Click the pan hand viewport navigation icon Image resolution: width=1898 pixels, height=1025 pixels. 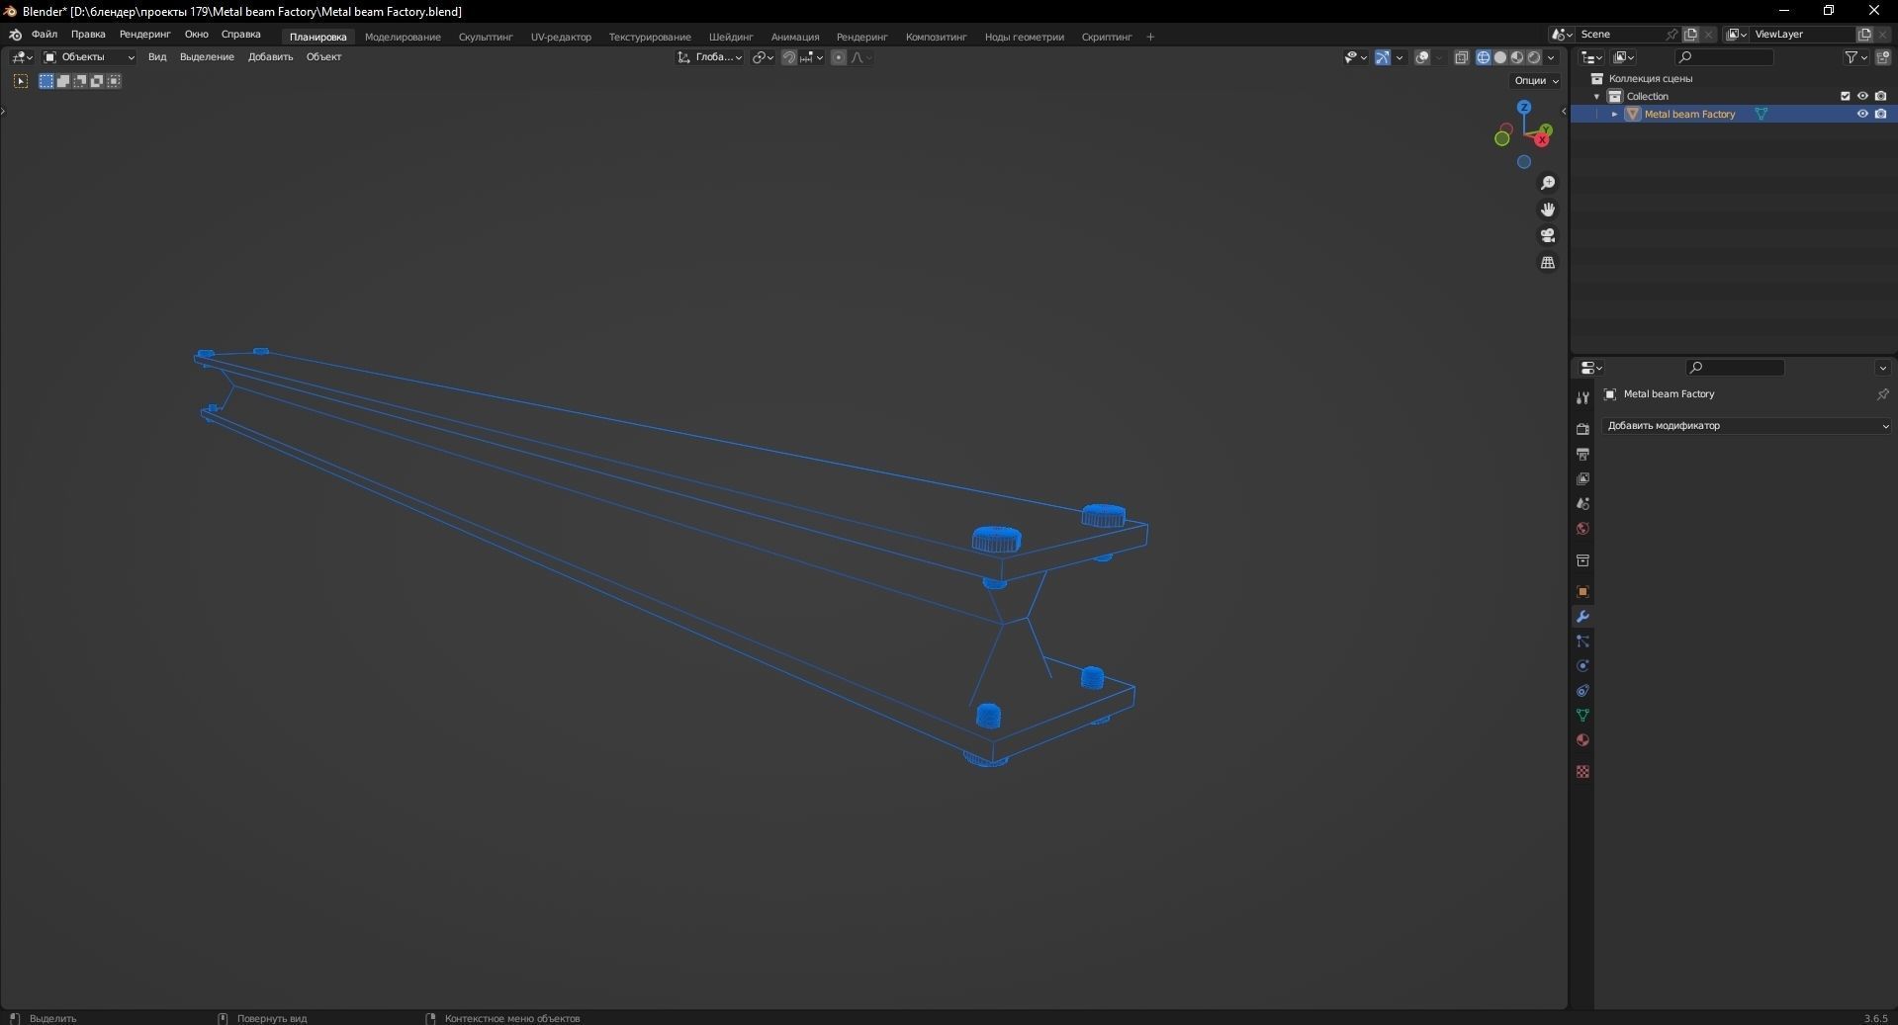1548,210
